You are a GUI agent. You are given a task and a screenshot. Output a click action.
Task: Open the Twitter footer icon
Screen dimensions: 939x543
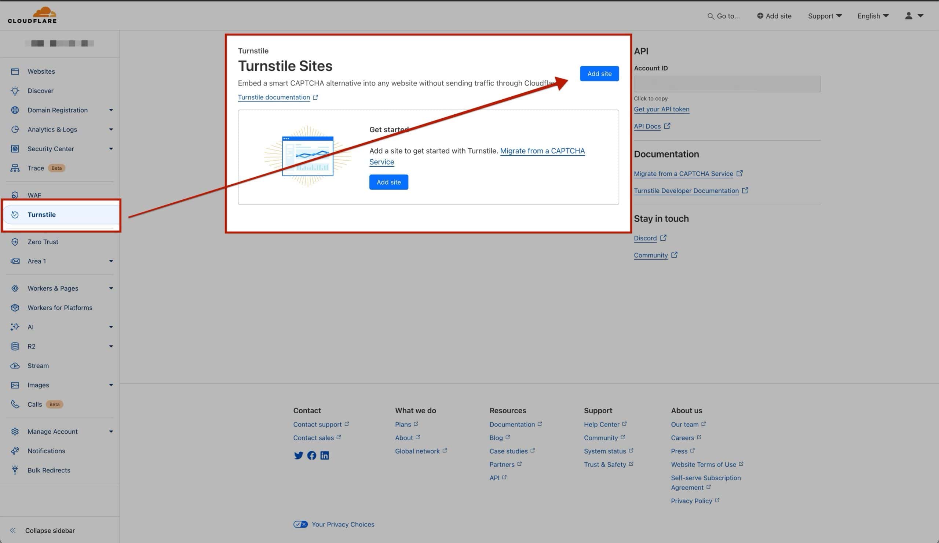(299, 455)
